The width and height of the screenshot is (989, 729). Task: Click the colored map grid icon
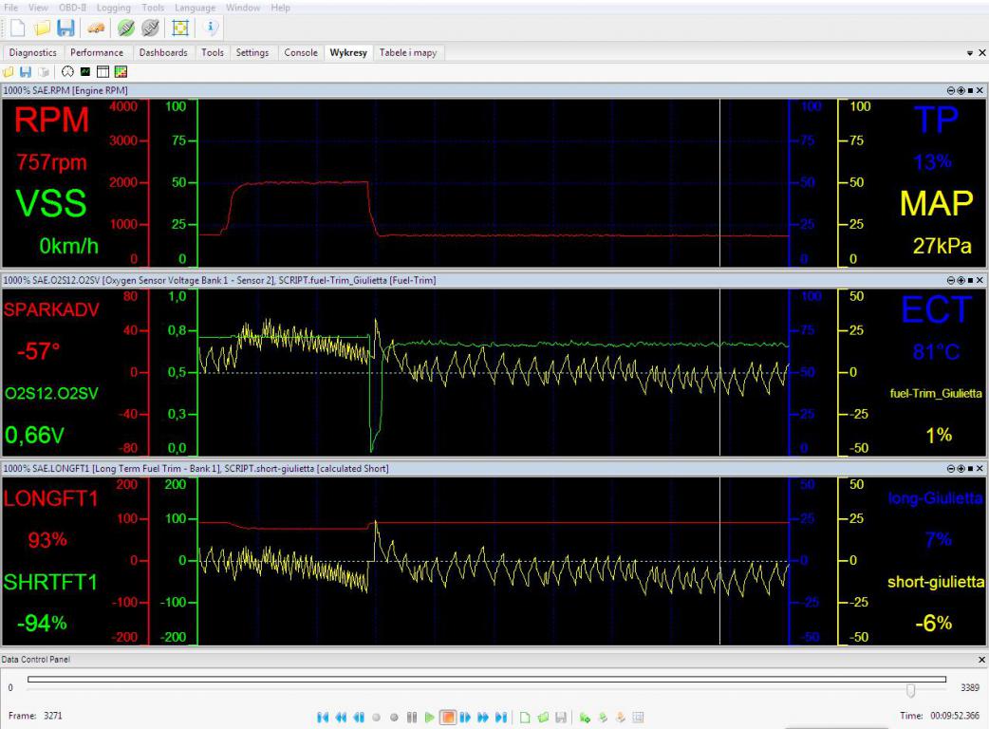tap(121, 71)
